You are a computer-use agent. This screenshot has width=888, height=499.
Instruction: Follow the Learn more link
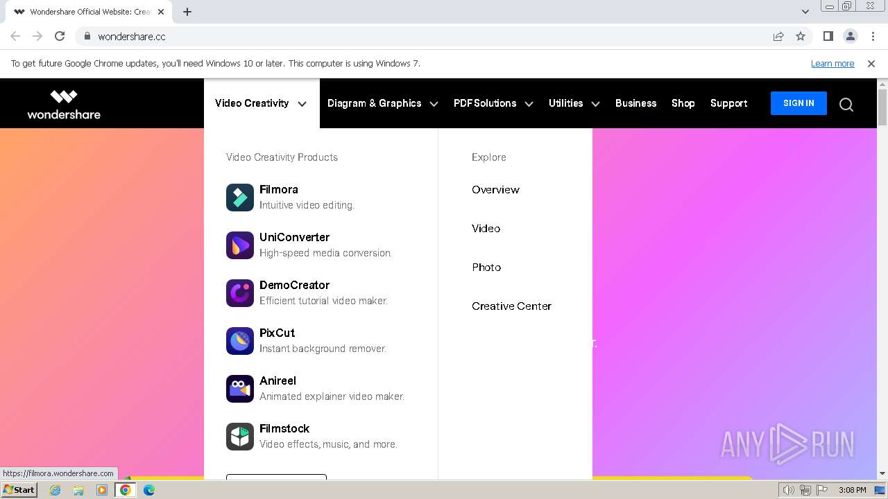point(832,64)
